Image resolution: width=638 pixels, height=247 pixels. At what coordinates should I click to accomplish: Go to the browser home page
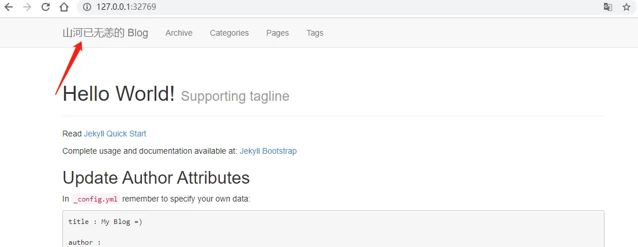[64, 7]
